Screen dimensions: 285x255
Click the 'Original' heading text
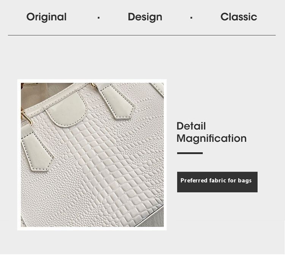46,17
